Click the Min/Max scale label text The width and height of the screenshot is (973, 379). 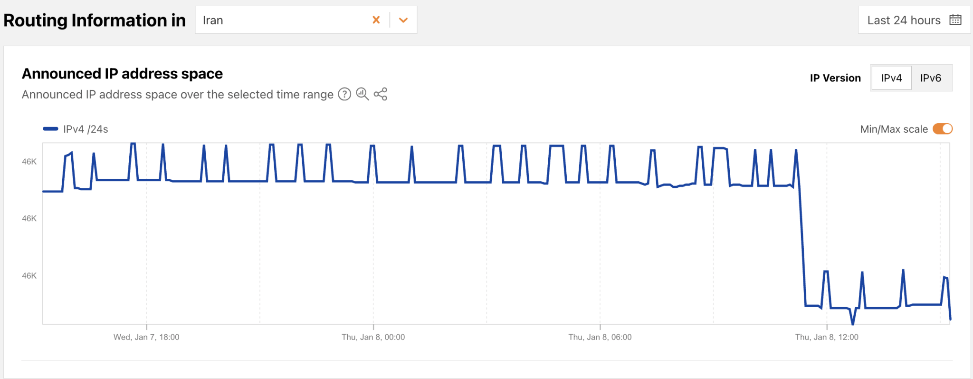pos(894,129)
